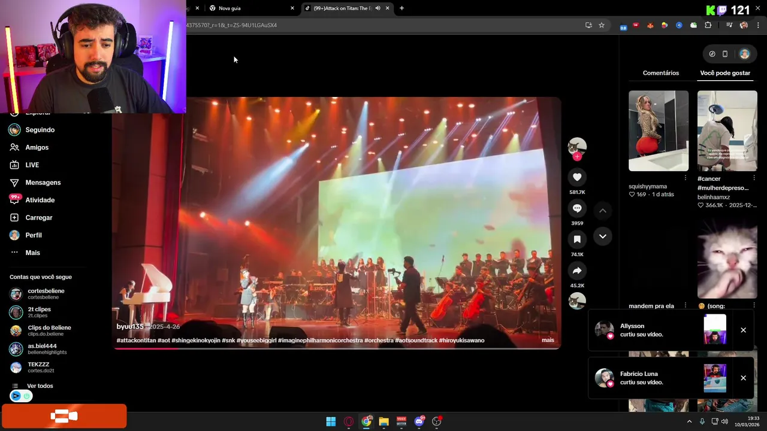The width and height of the screenshot is (767, 431).
Task: Open squishyymama recommended video thumbnail
Action: pyautogui.click(x=659, y=131)
